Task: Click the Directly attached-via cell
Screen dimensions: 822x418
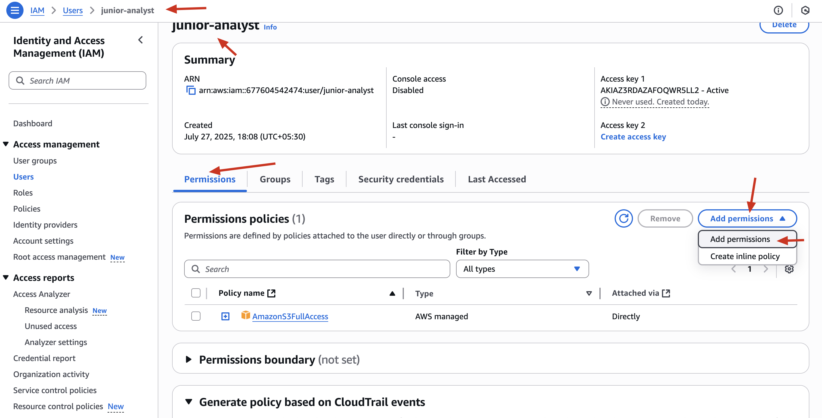Action: tap(626, 316)
